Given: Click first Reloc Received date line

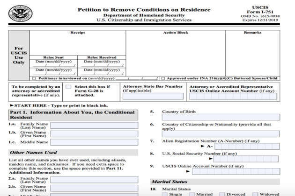Looking at the screenshot, I should point(103,65).
